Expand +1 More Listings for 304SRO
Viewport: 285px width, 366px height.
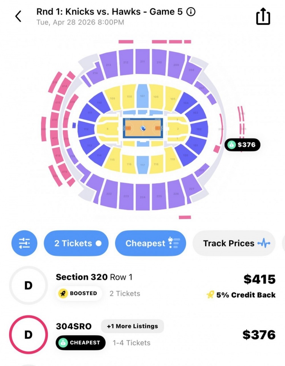pos(132,326)
